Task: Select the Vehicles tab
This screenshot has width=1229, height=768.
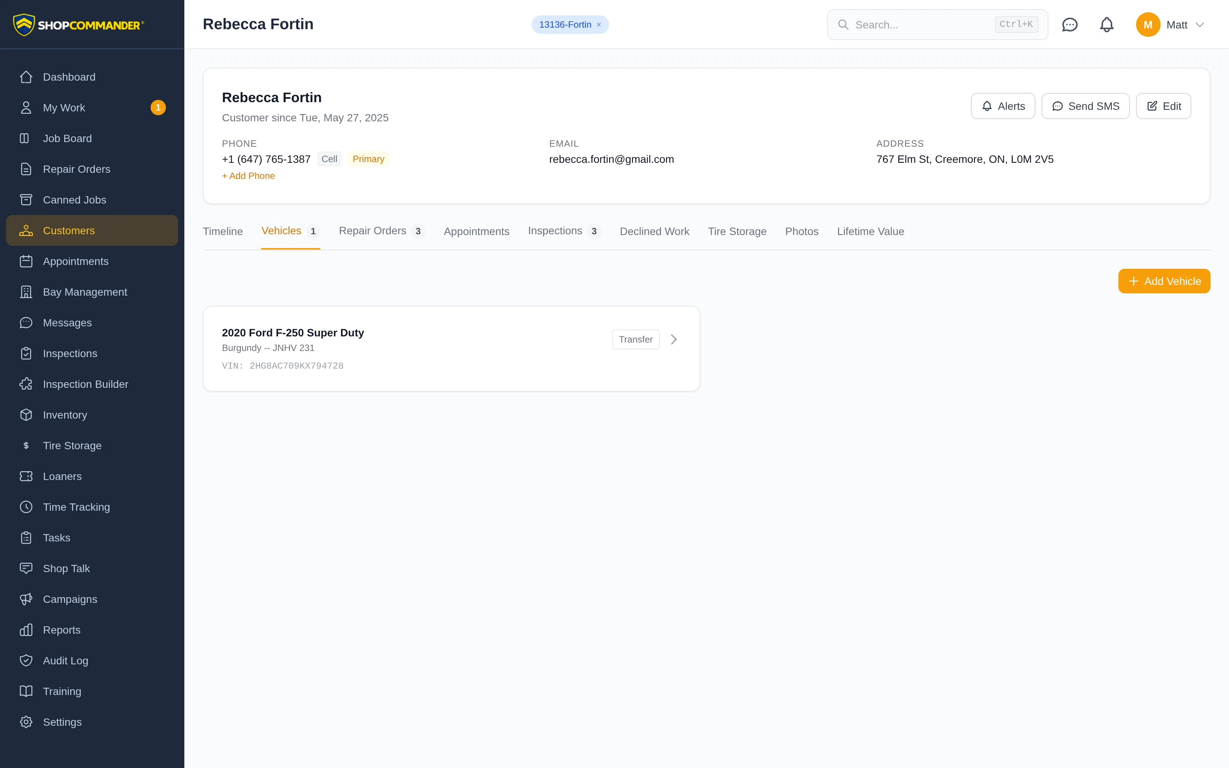Action: point(290,231)
